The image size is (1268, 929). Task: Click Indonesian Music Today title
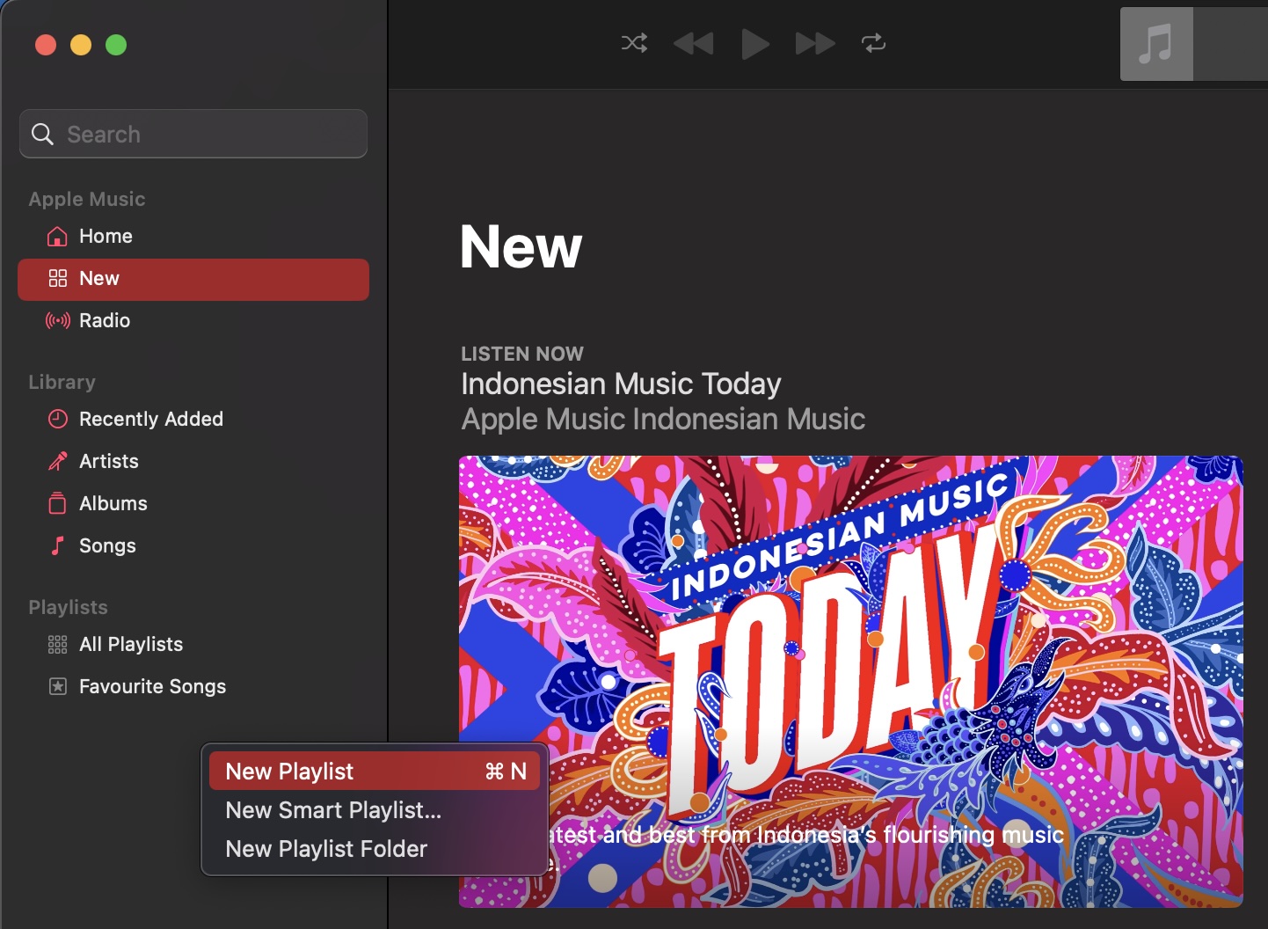[621, 384]
